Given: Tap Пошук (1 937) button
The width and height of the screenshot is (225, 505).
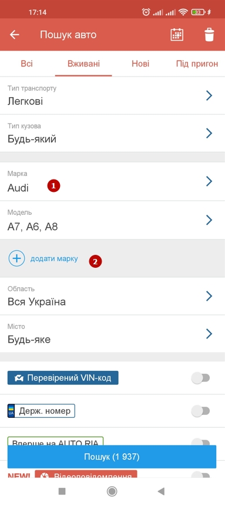Looking at the screenshot, I should coord(112,457).
